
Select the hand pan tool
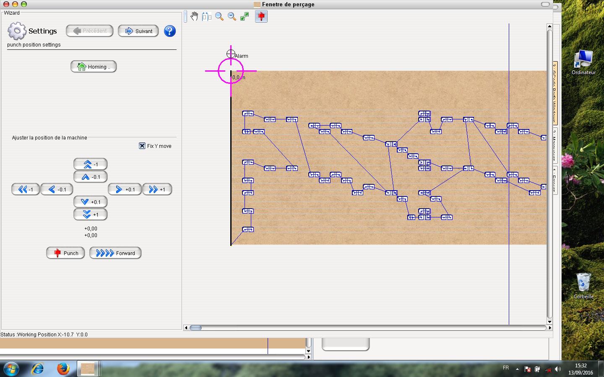(x=194, y=16)
